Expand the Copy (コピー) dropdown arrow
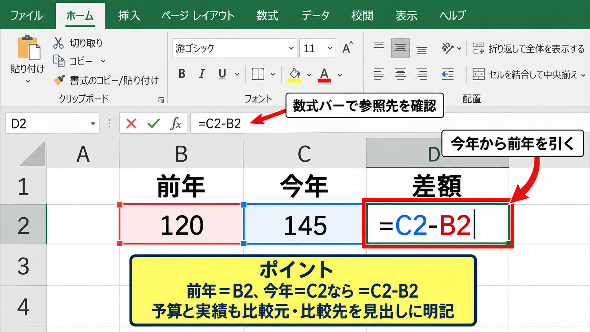590x332 pixels. pos(103,61)
